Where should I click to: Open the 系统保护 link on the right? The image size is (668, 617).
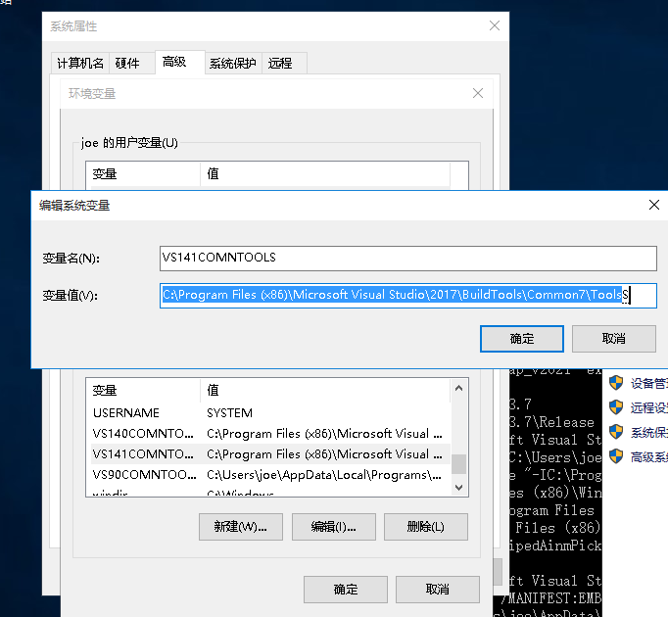tap(648, 432)
